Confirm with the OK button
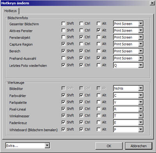Image resolution: width=156 pixels, height=153 pixels. (109, 146)
